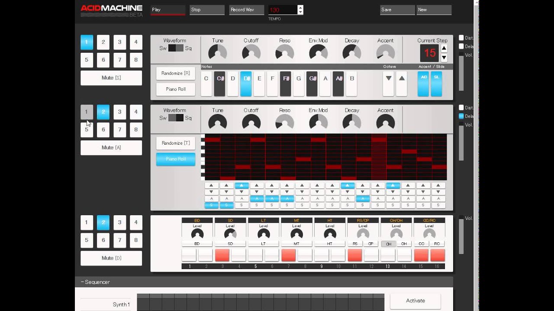Image resolution: width=554 pixels, height=311 pixels.
Task: Select pattern 7 in drum section
Action: [x=119, y=240]
